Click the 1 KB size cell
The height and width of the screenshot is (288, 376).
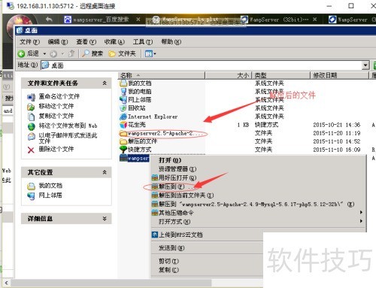(243, 125)
